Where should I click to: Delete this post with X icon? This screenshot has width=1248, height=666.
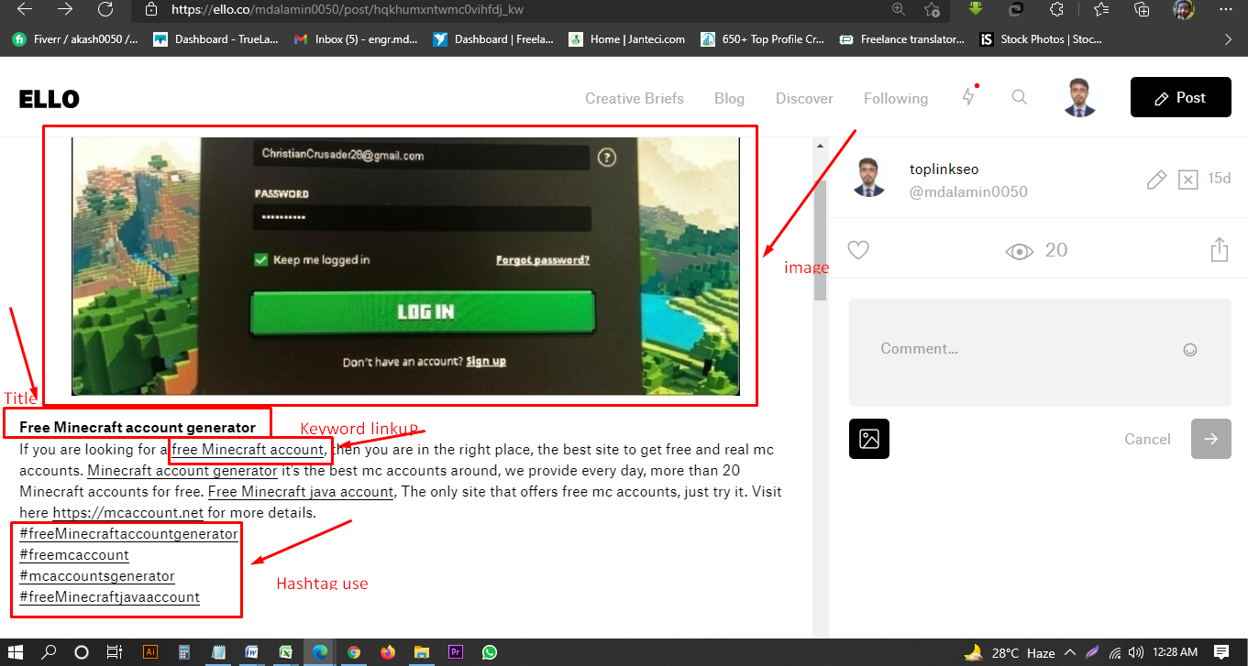pyautogui.click(x=1187, y=180)
